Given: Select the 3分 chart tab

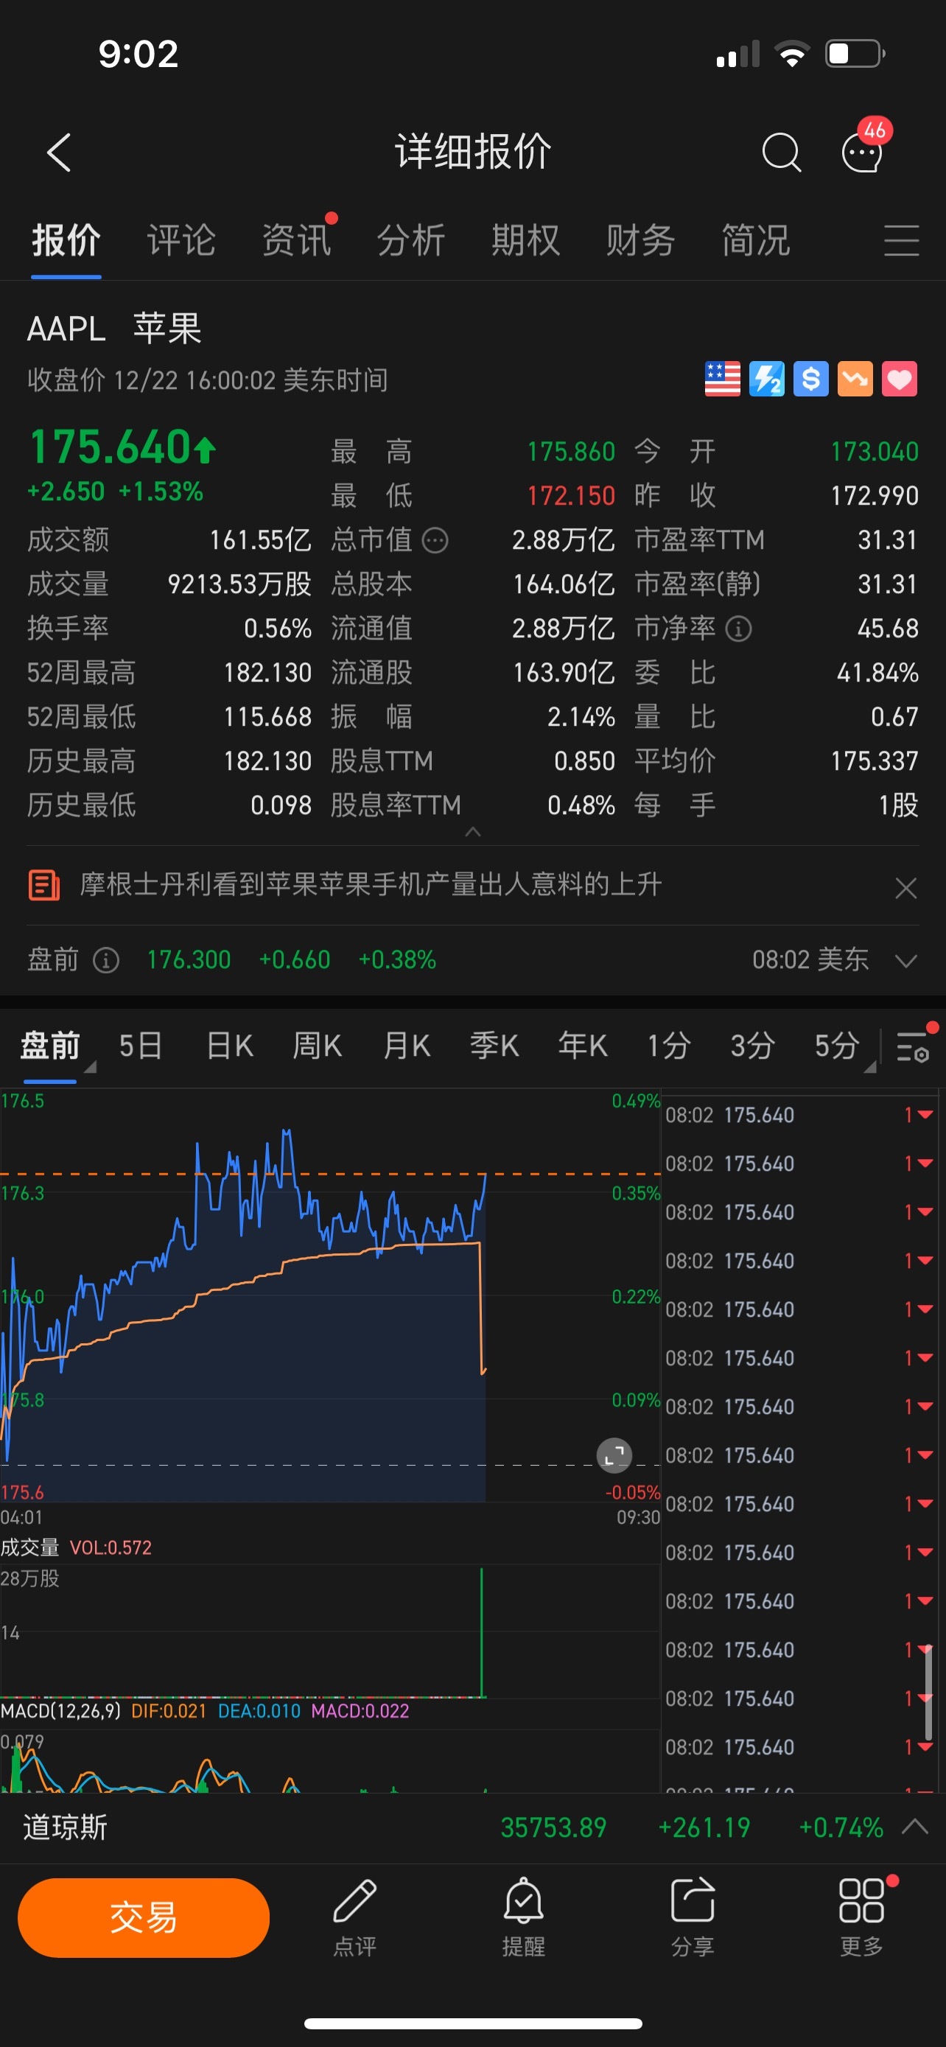Looking at the screenshot, I should [x=752, y=1046].
